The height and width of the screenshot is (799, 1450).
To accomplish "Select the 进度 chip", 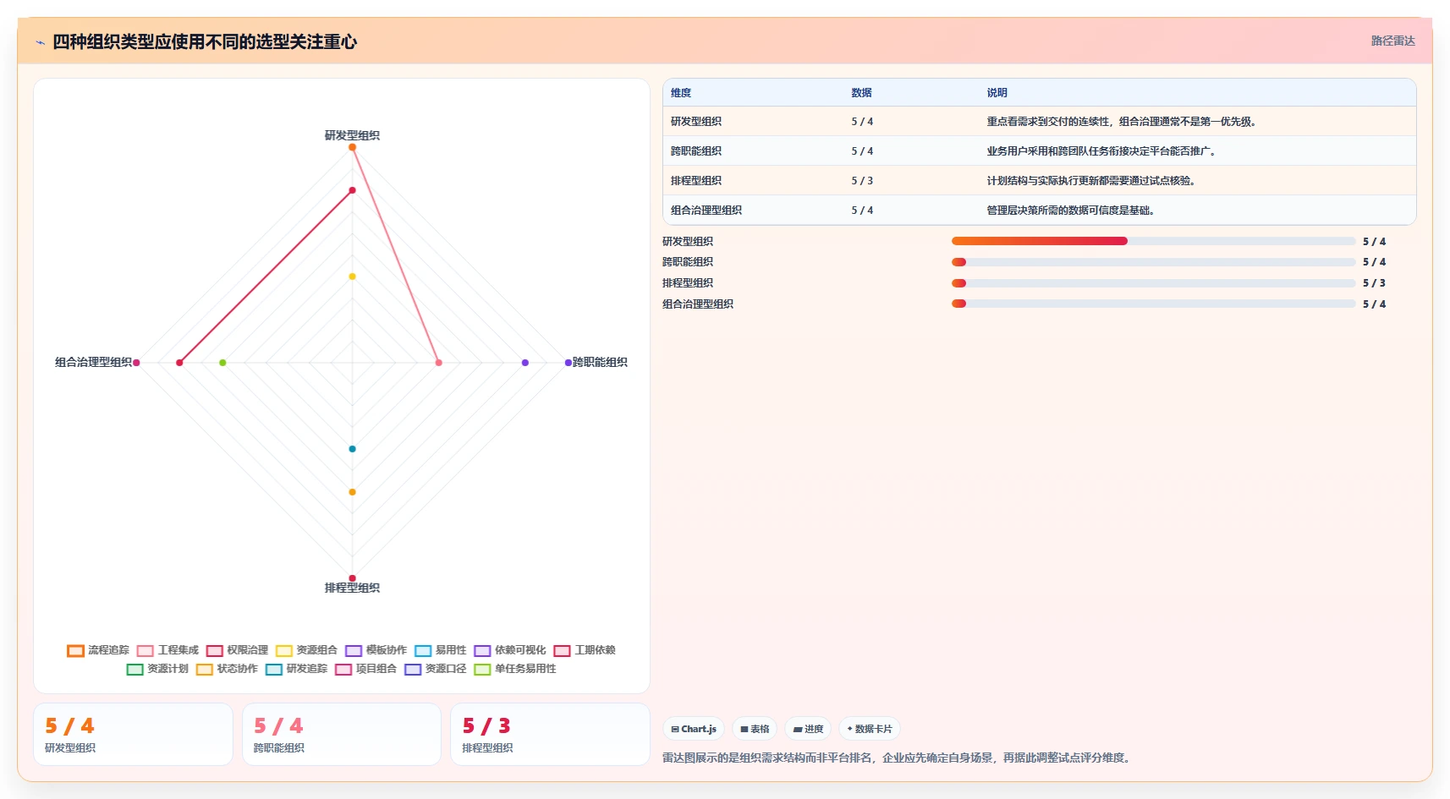I will tap(808, 729).
